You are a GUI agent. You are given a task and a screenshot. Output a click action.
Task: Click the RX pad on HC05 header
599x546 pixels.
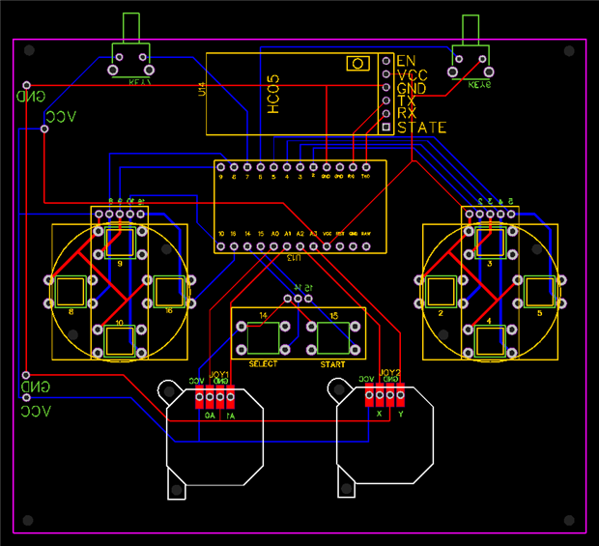[385, 113]
